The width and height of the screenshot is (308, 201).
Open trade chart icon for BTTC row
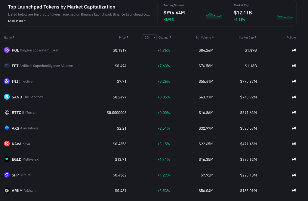[294, 113]
